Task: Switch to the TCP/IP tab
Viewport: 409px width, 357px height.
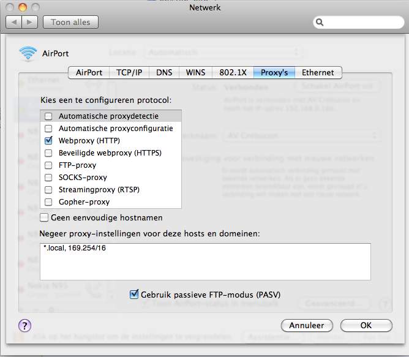Action: point(129,72)
